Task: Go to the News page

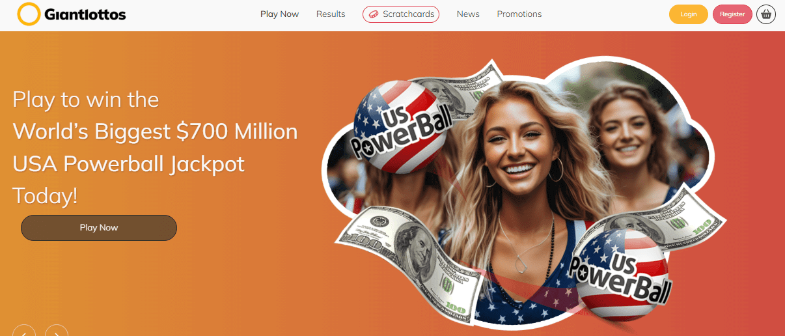Action: point(468,14)
